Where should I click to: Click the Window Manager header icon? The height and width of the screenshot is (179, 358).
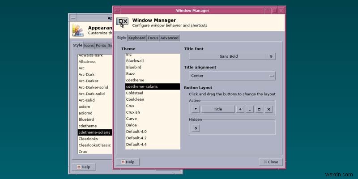pyautogui.click(x=122, y=22)
